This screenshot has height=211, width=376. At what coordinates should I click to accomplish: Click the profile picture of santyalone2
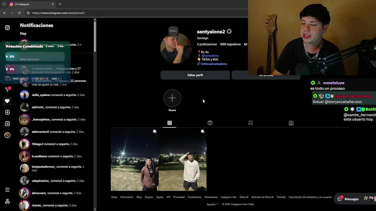[176, 48]
